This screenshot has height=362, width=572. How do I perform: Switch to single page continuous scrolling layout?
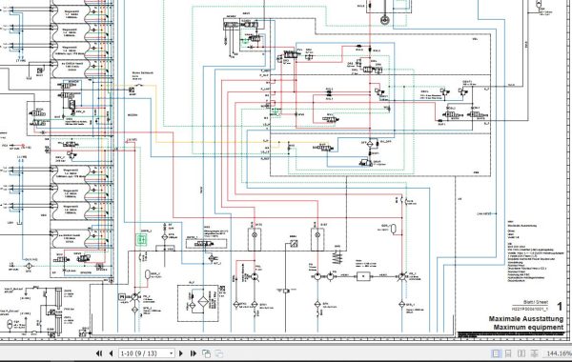click(508, 353)
